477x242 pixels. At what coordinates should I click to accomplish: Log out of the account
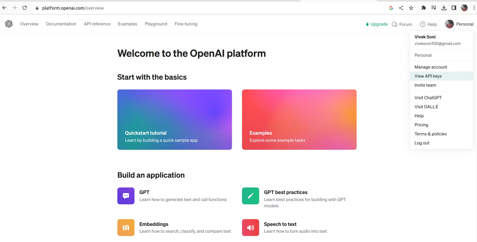click(441, 143)
